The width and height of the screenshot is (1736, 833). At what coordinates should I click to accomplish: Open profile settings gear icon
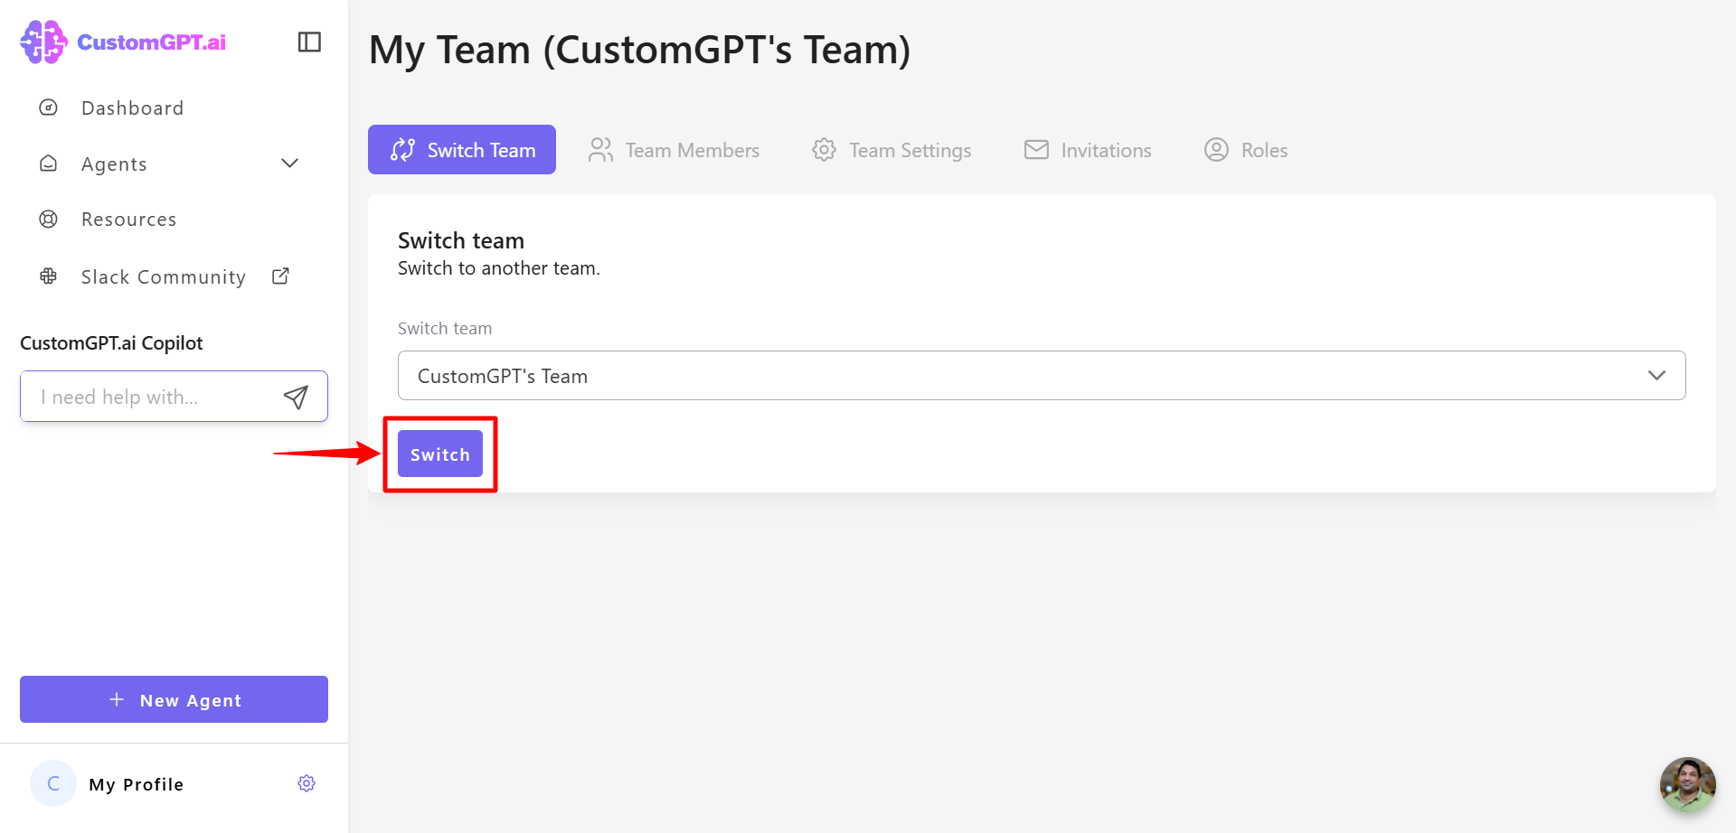pos(307,783)
